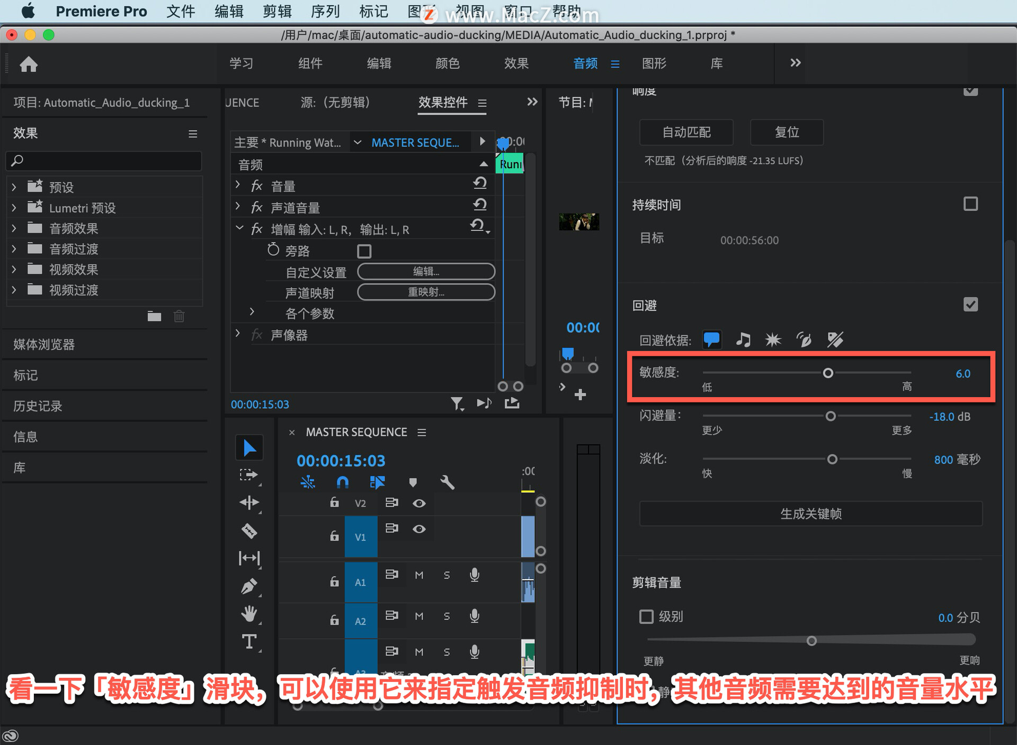Toggle nest sequence insert icon
Viewport: 1017px width, 745px height.
pyautogui.click(x=308, y=482)
